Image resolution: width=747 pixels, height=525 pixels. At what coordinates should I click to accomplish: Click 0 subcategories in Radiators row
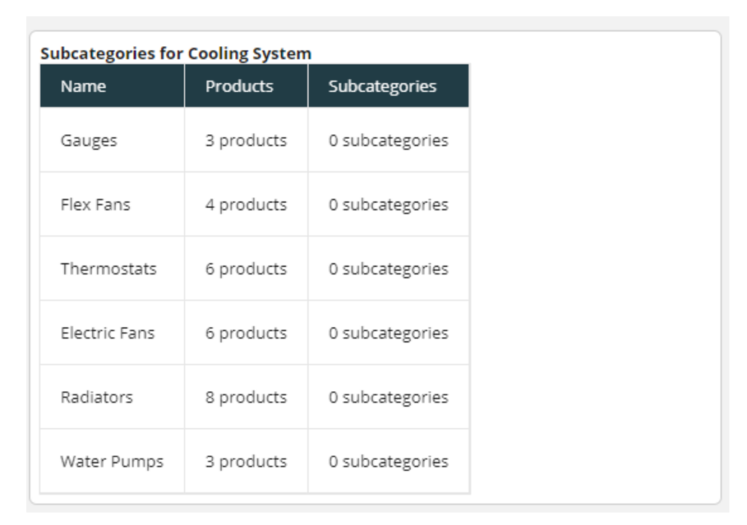pyautogui.click(x=389, y=398)
